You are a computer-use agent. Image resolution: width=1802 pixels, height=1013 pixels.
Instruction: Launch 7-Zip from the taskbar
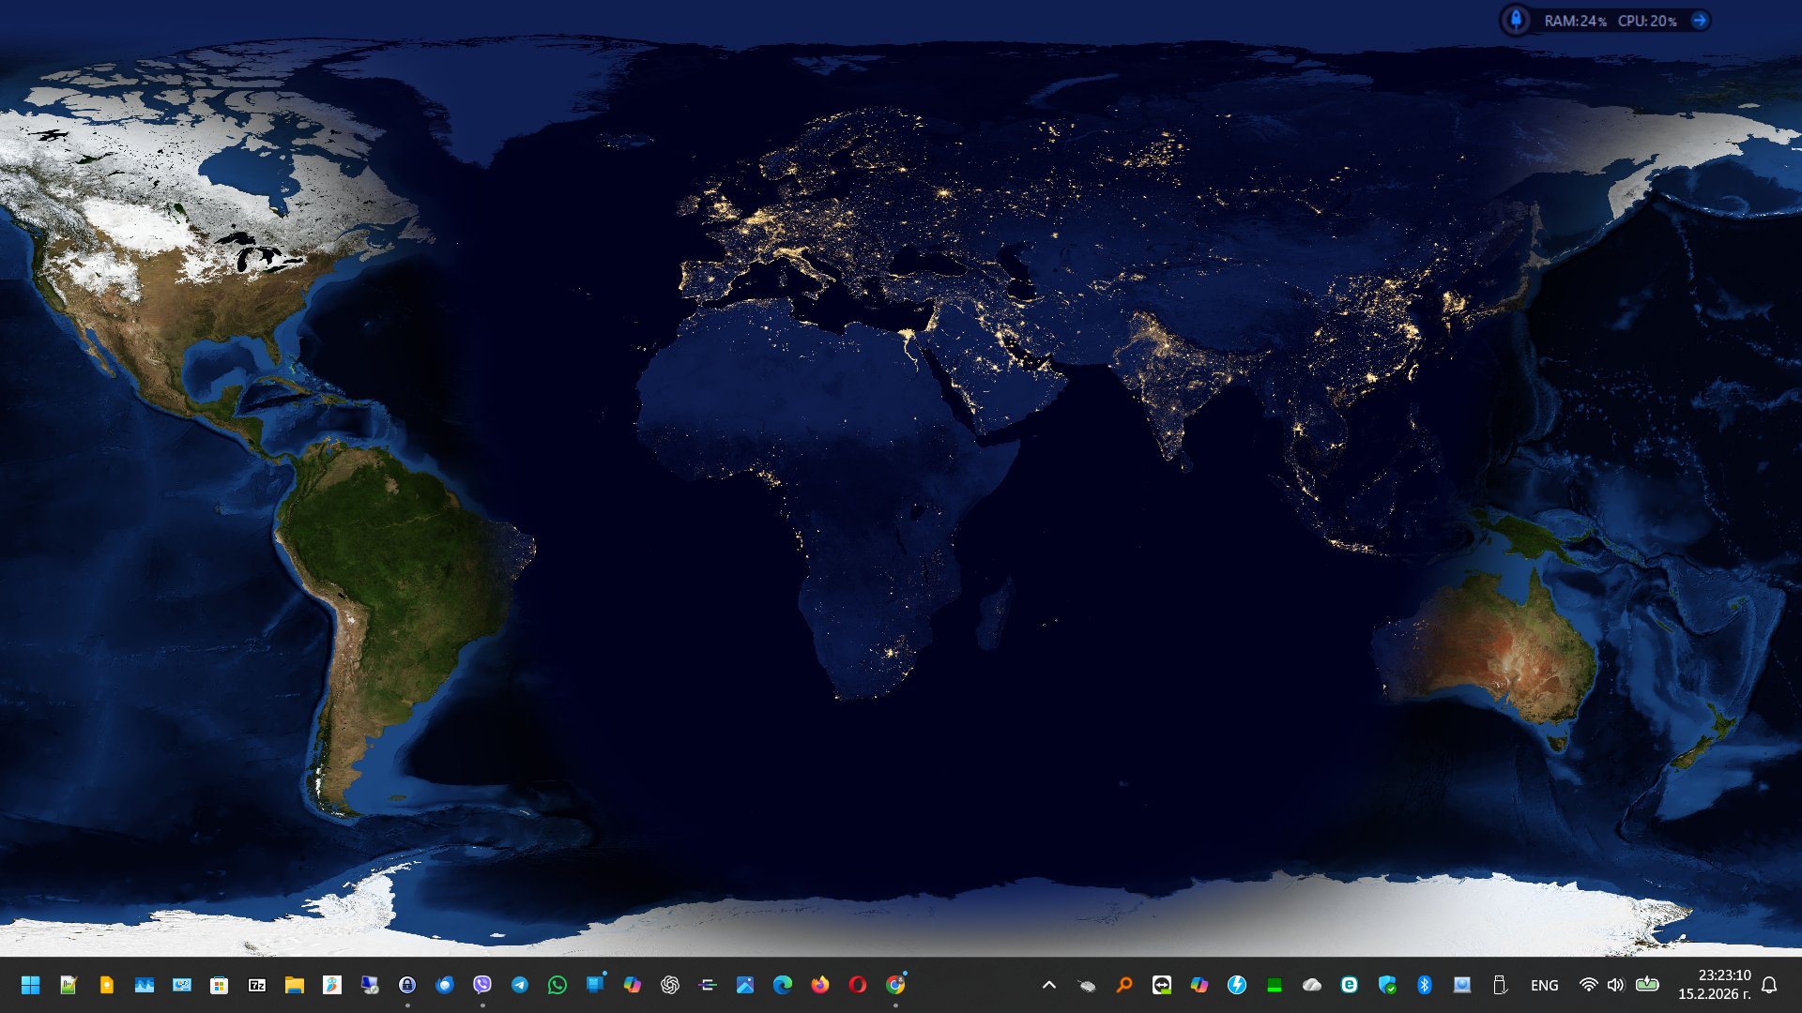(x=256, y=985)
